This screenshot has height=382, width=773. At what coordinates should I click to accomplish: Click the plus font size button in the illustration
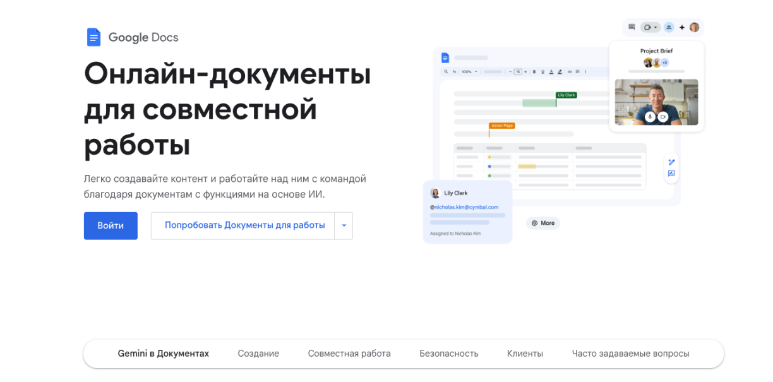(525, 72)
